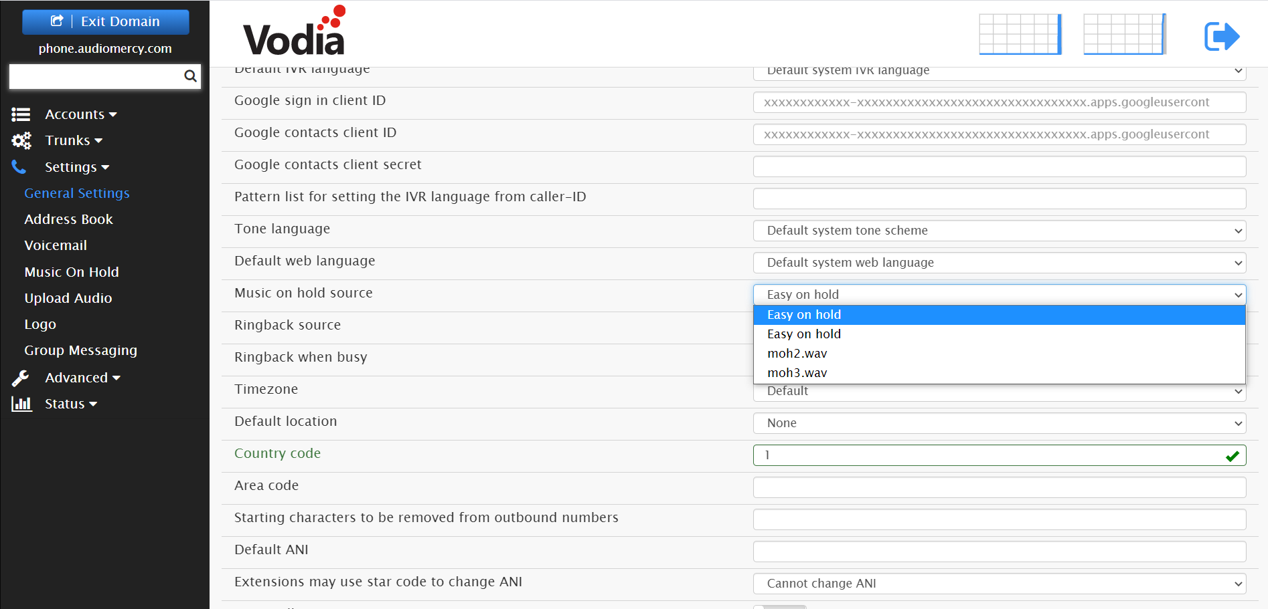This screenshot has width=1268, height=609.
Task: Expand the Default location dropdown
Action: tap(999, 423)
